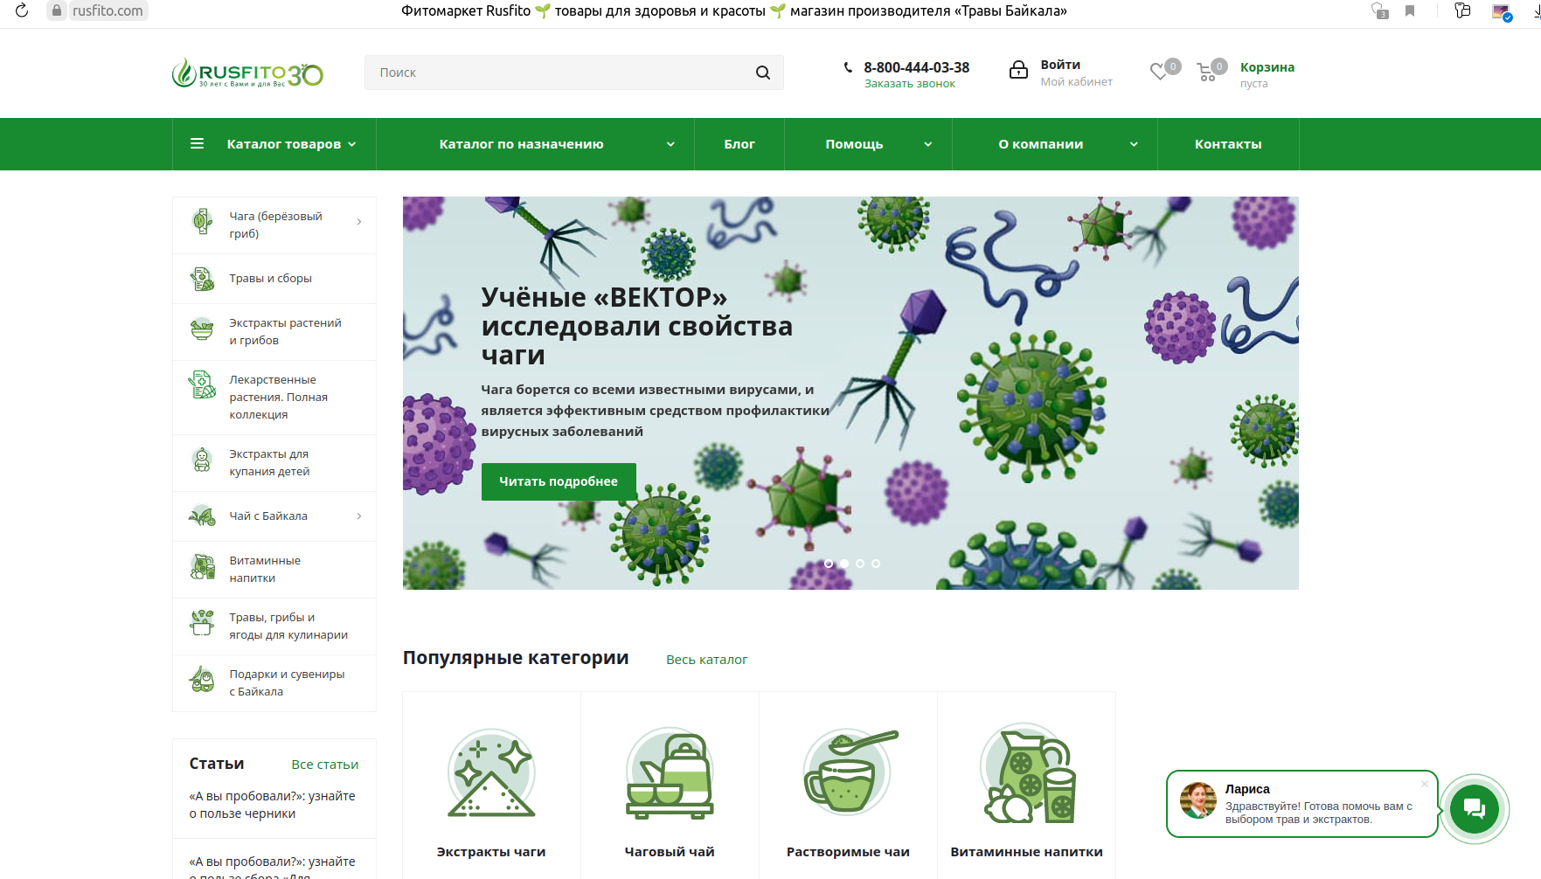1541x879 pixels.
Task: Select the third banner slide dot
Action: (x=860, y=564)
